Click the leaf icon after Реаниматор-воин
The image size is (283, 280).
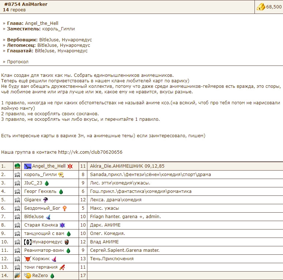(x=68, y=251)
